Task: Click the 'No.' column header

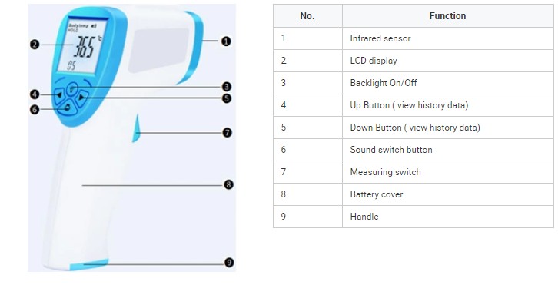Action: (x=307, y=15)
